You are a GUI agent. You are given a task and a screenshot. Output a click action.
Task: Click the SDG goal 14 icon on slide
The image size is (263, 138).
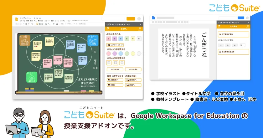tap(93, 40)
